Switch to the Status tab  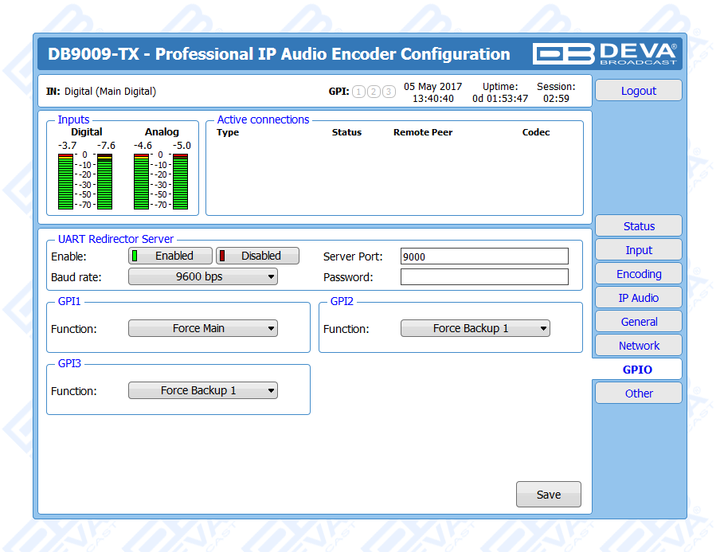638,226
